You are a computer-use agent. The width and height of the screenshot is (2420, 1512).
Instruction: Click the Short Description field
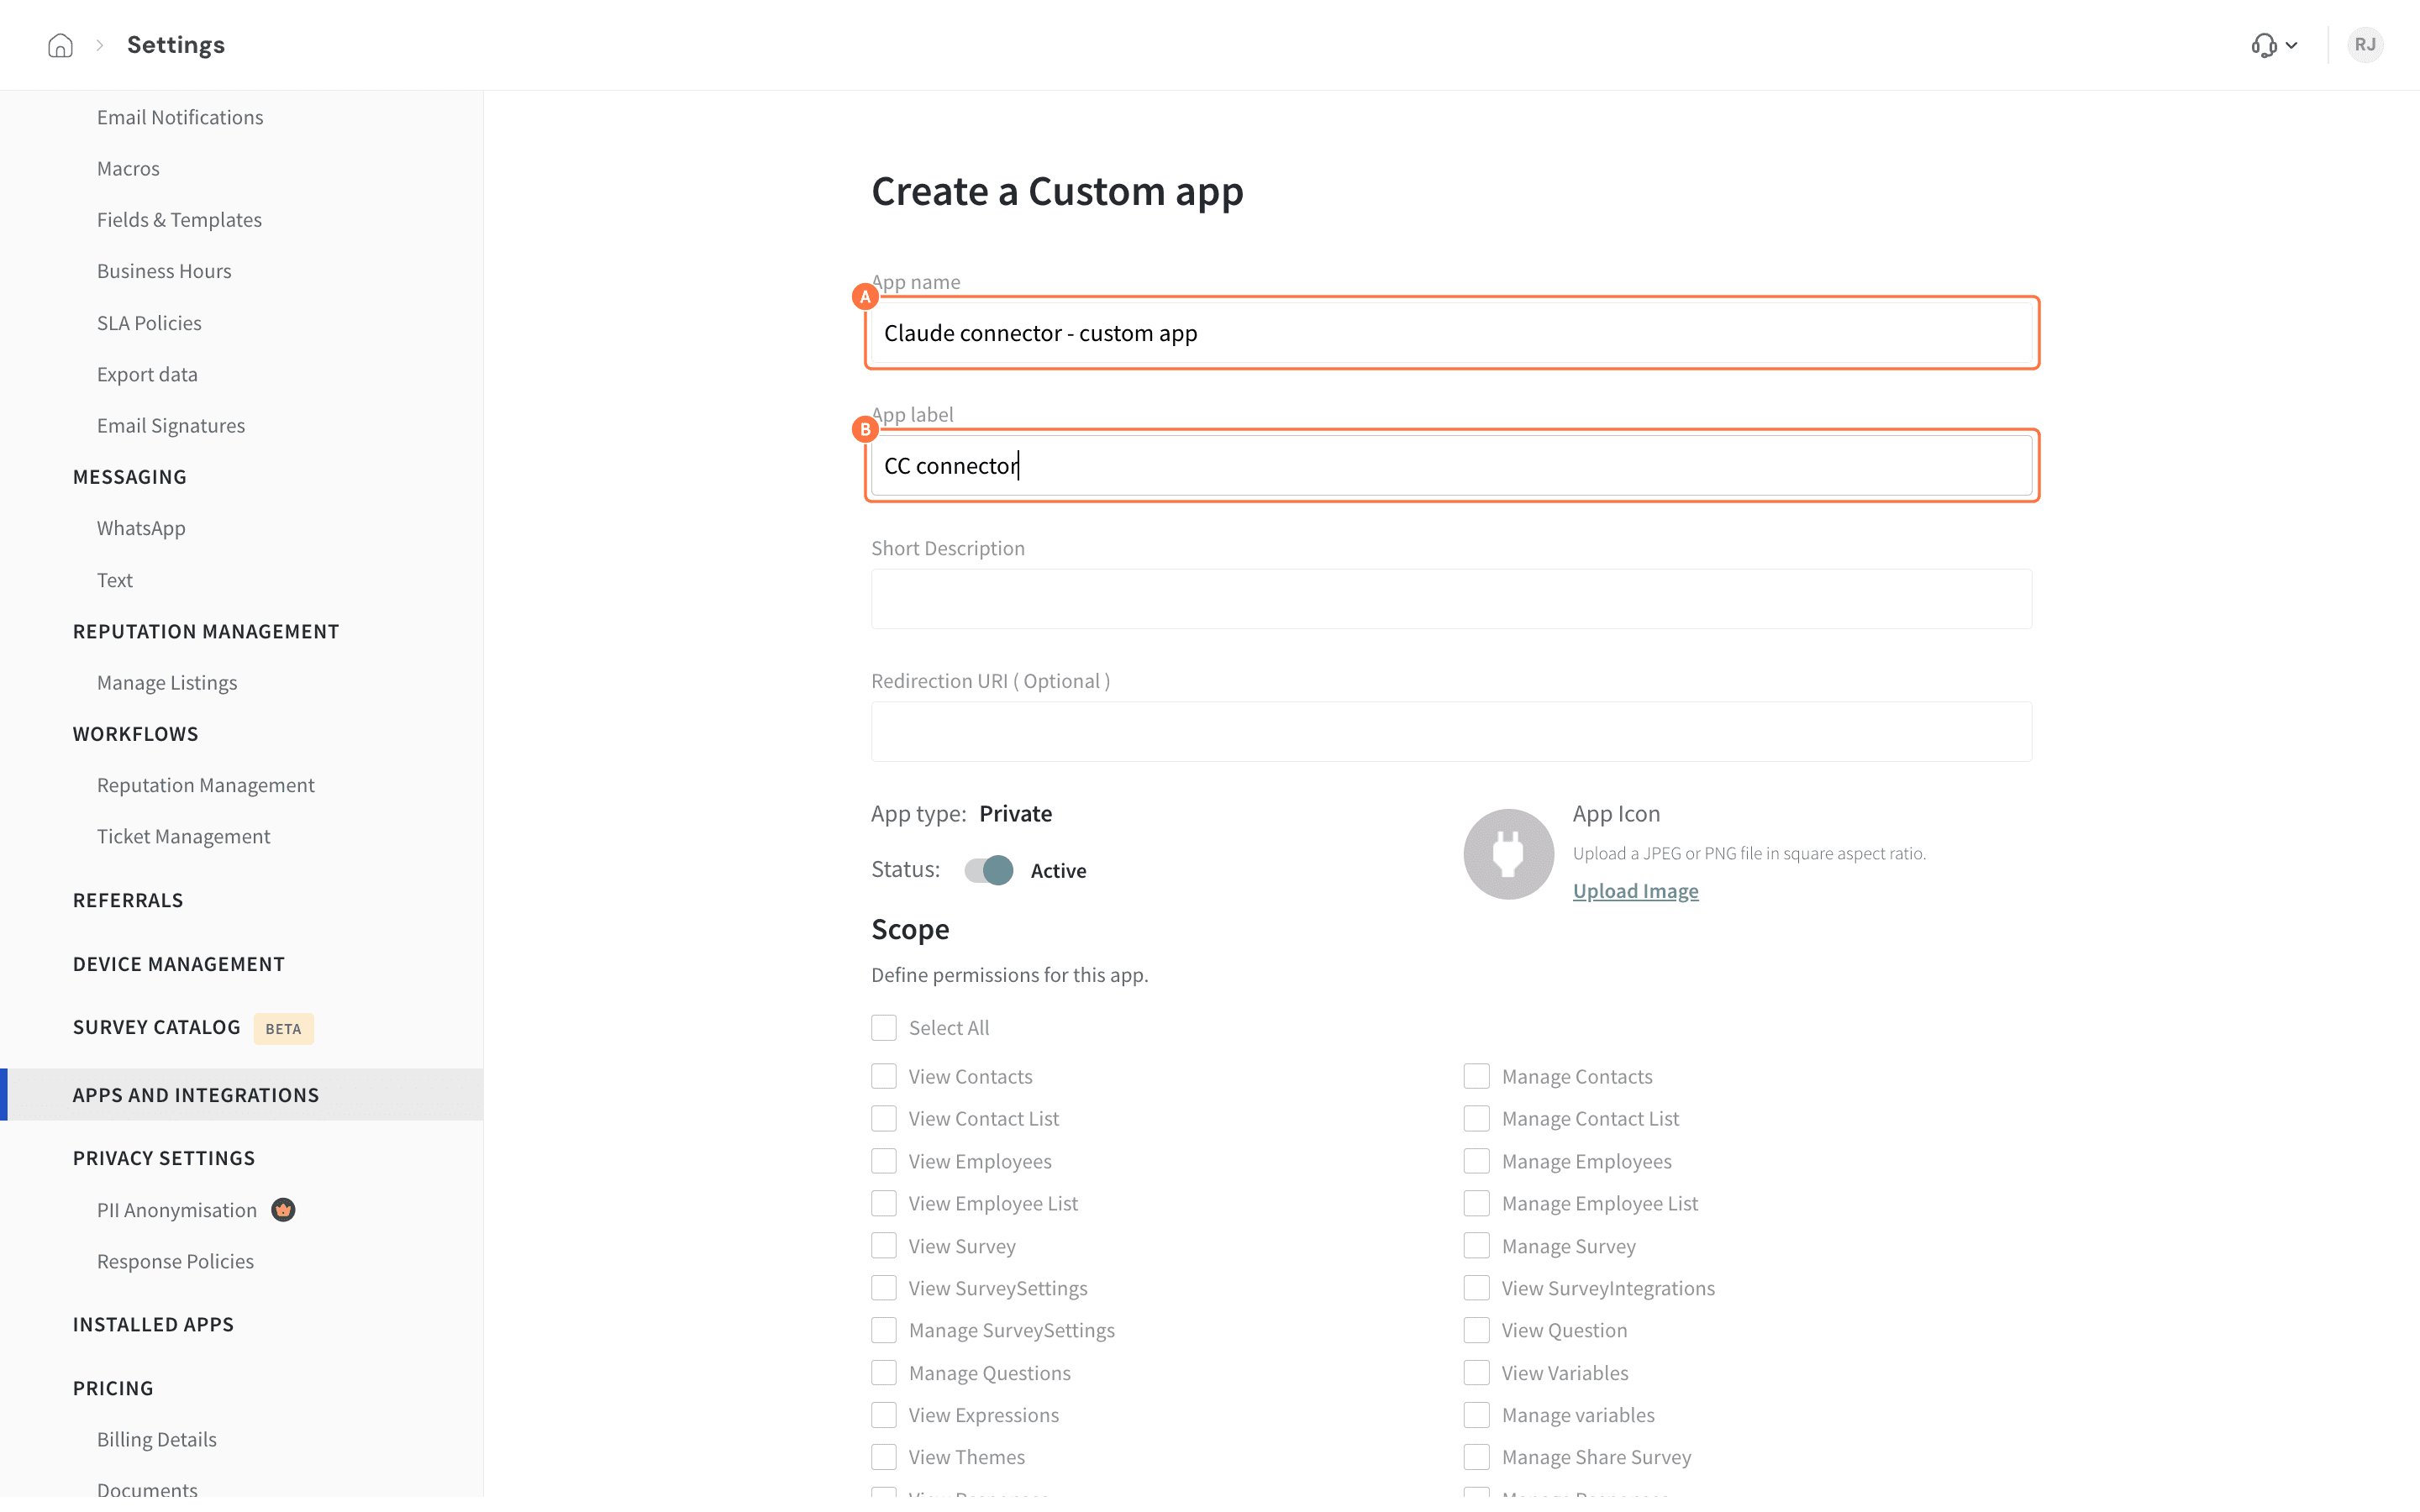pos(1451,599)
